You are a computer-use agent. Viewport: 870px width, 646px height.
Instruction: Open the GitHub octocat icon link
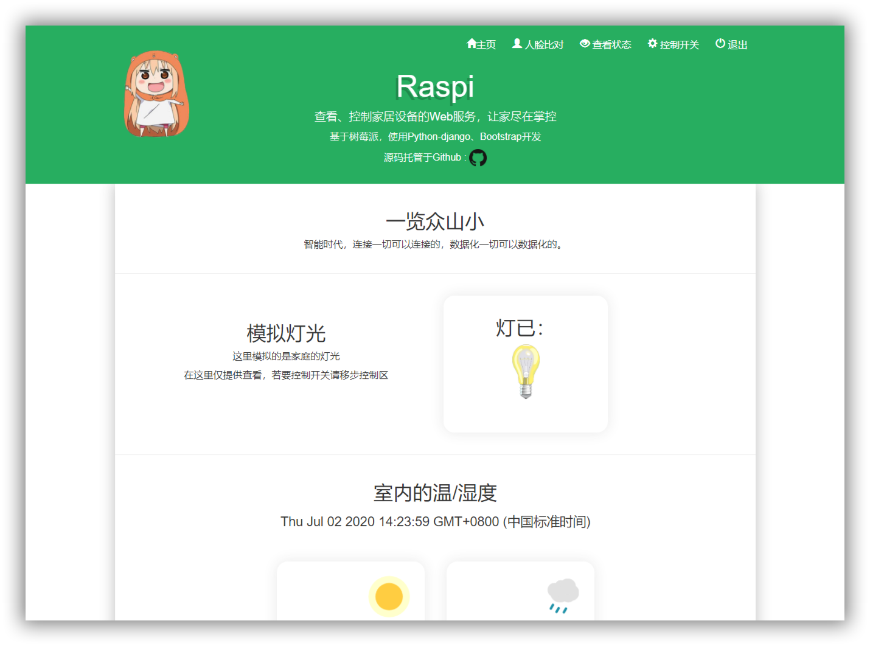(478, 158)
